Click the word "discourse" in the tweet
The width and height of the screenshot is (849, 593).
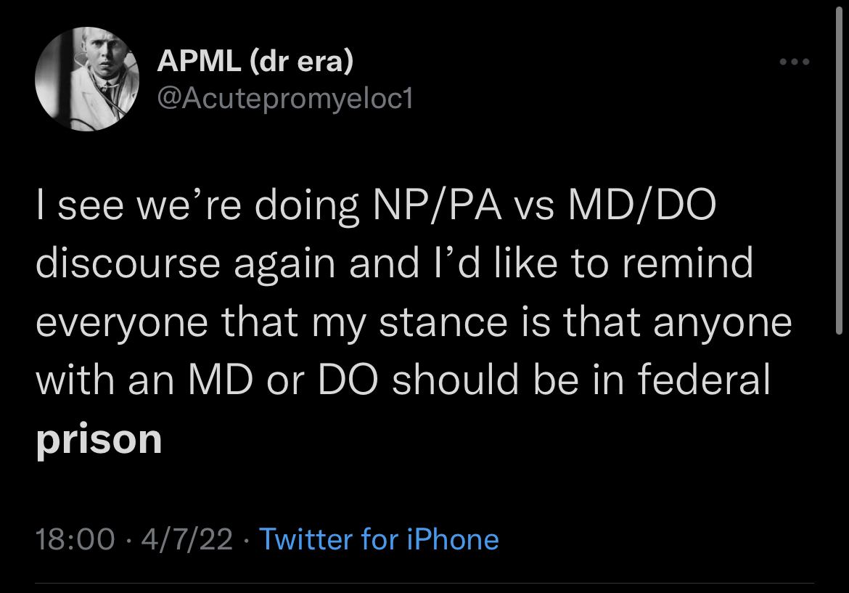(x=128, y=263)
